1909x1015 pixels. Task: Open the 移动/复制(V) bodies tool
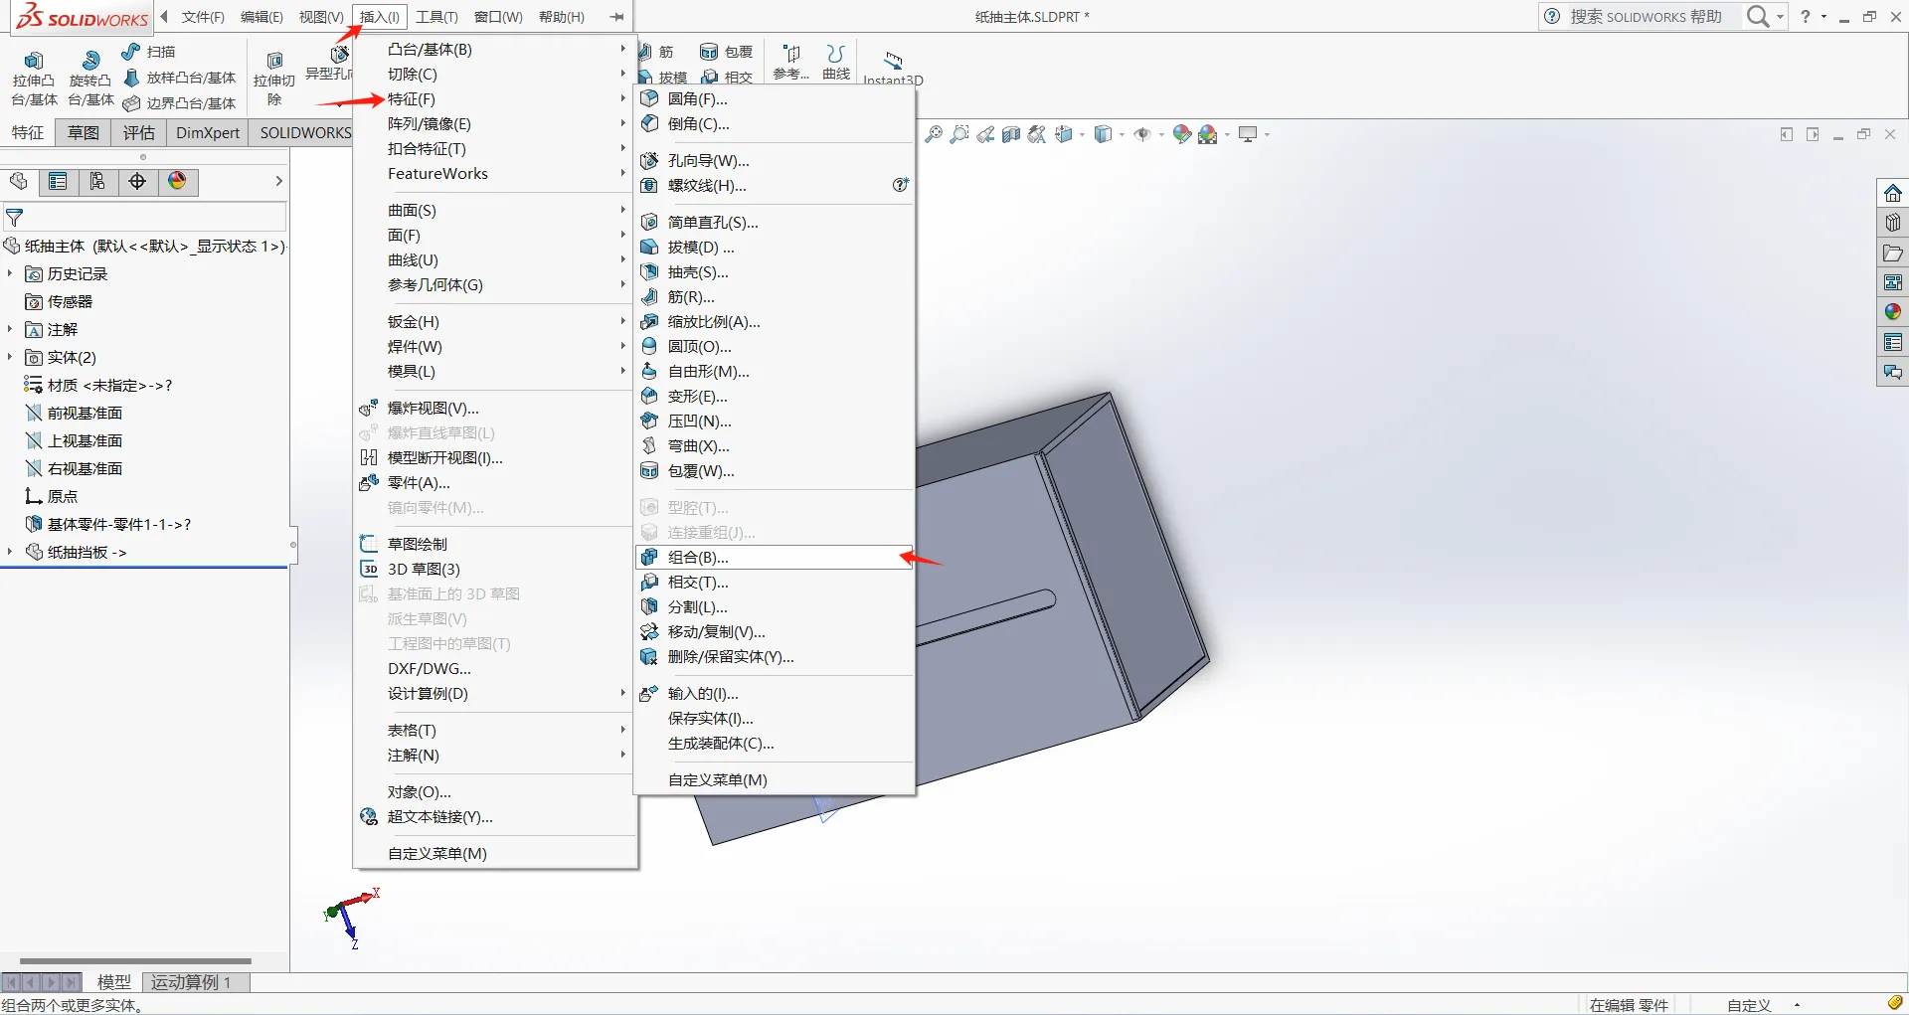(716, 632)
